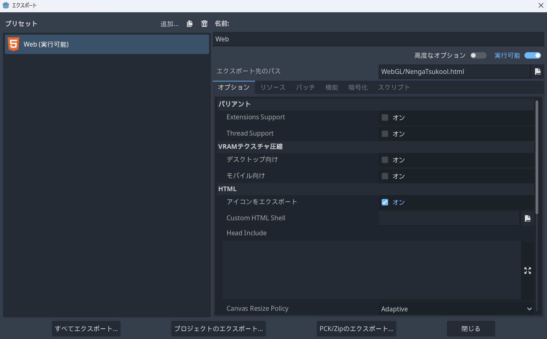Click the preset name input field
This screenshot has width=547, height=339.
378,39
